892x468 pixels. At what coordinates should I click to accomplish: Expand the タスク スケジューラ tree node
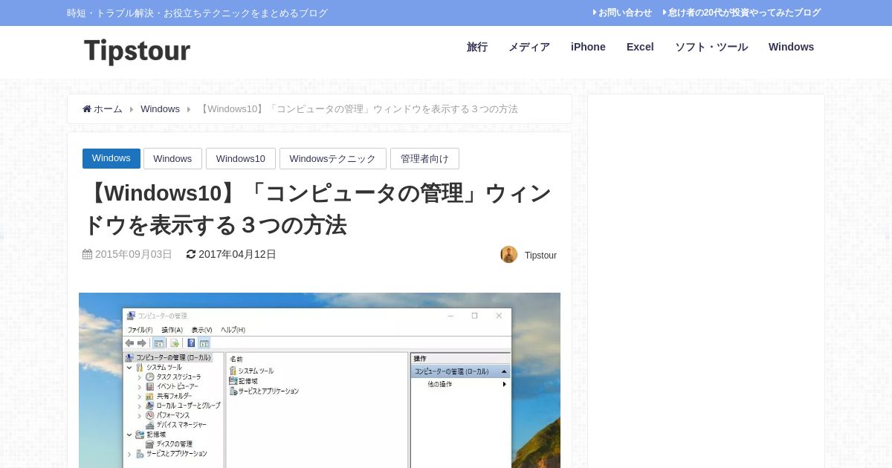[x=140, y=377]
